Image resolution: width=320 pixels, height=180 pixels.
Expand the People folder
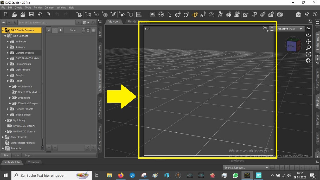tap(8, 75)
